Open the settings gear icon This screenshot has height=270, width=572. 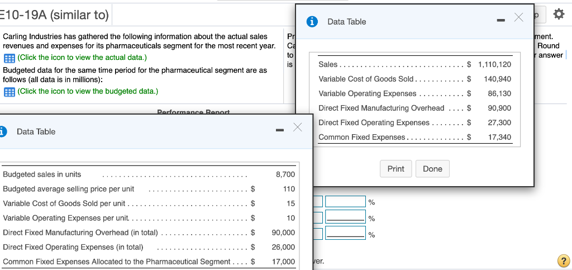559,15
